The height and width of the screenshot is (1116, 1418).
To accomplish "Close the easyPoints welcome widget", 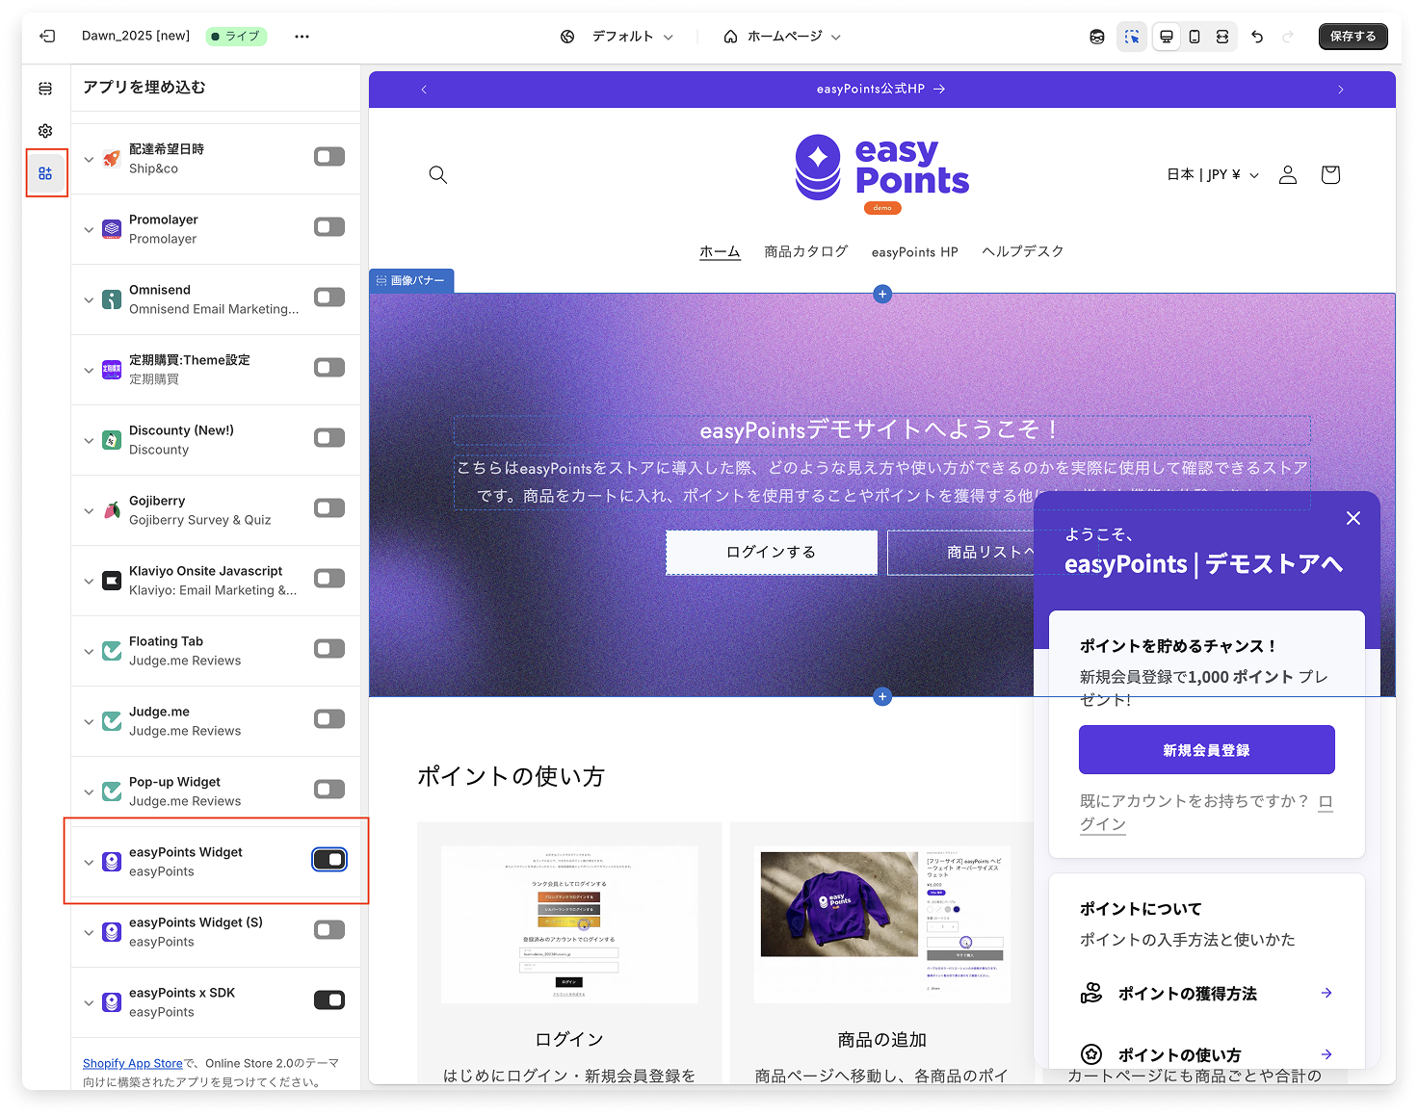I will click(x=1353, y=518).
